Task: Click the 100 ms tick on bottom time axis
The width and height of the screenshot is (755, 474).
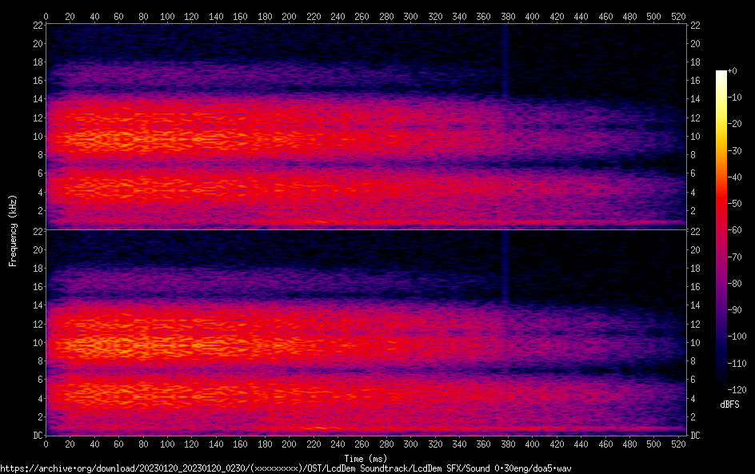Action: [x=167, y=444]
